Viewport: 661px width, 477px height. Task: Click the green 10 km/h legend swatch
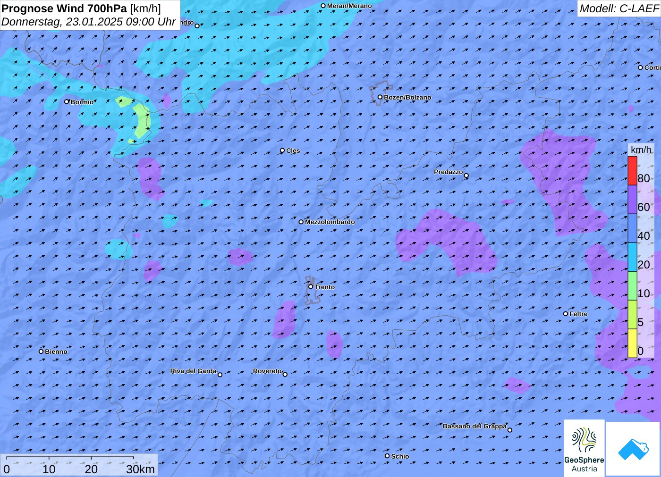[632, 286]
